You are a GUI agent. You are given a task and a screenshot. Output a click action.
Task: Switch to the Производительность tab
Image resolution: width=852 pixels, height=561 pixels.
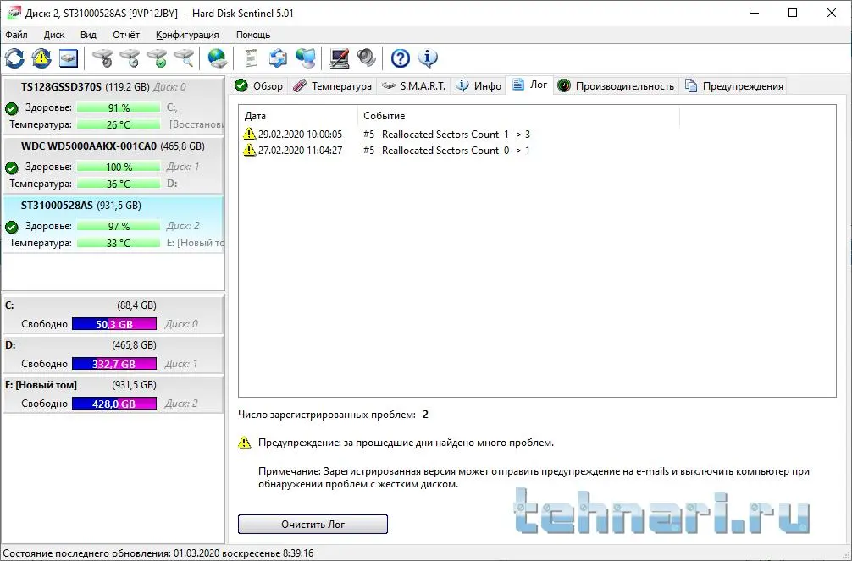(617, 85)
